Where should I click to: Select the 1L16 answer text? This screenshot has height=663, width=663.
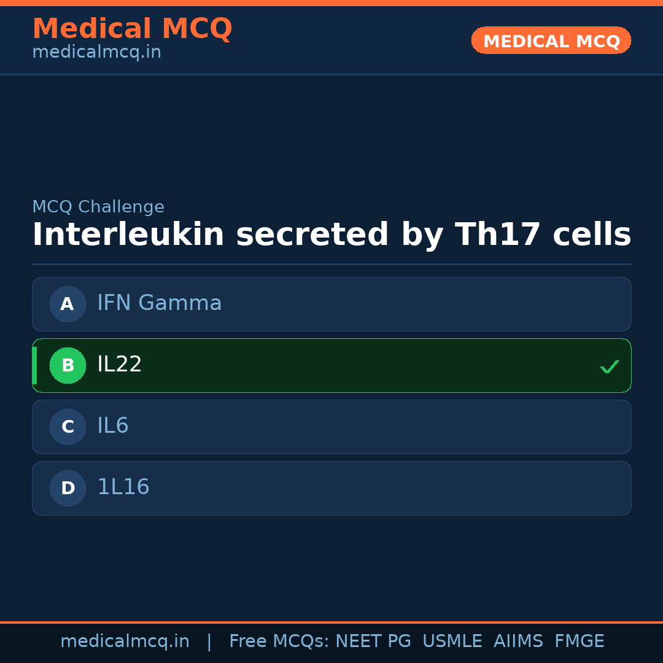(123, 487)
